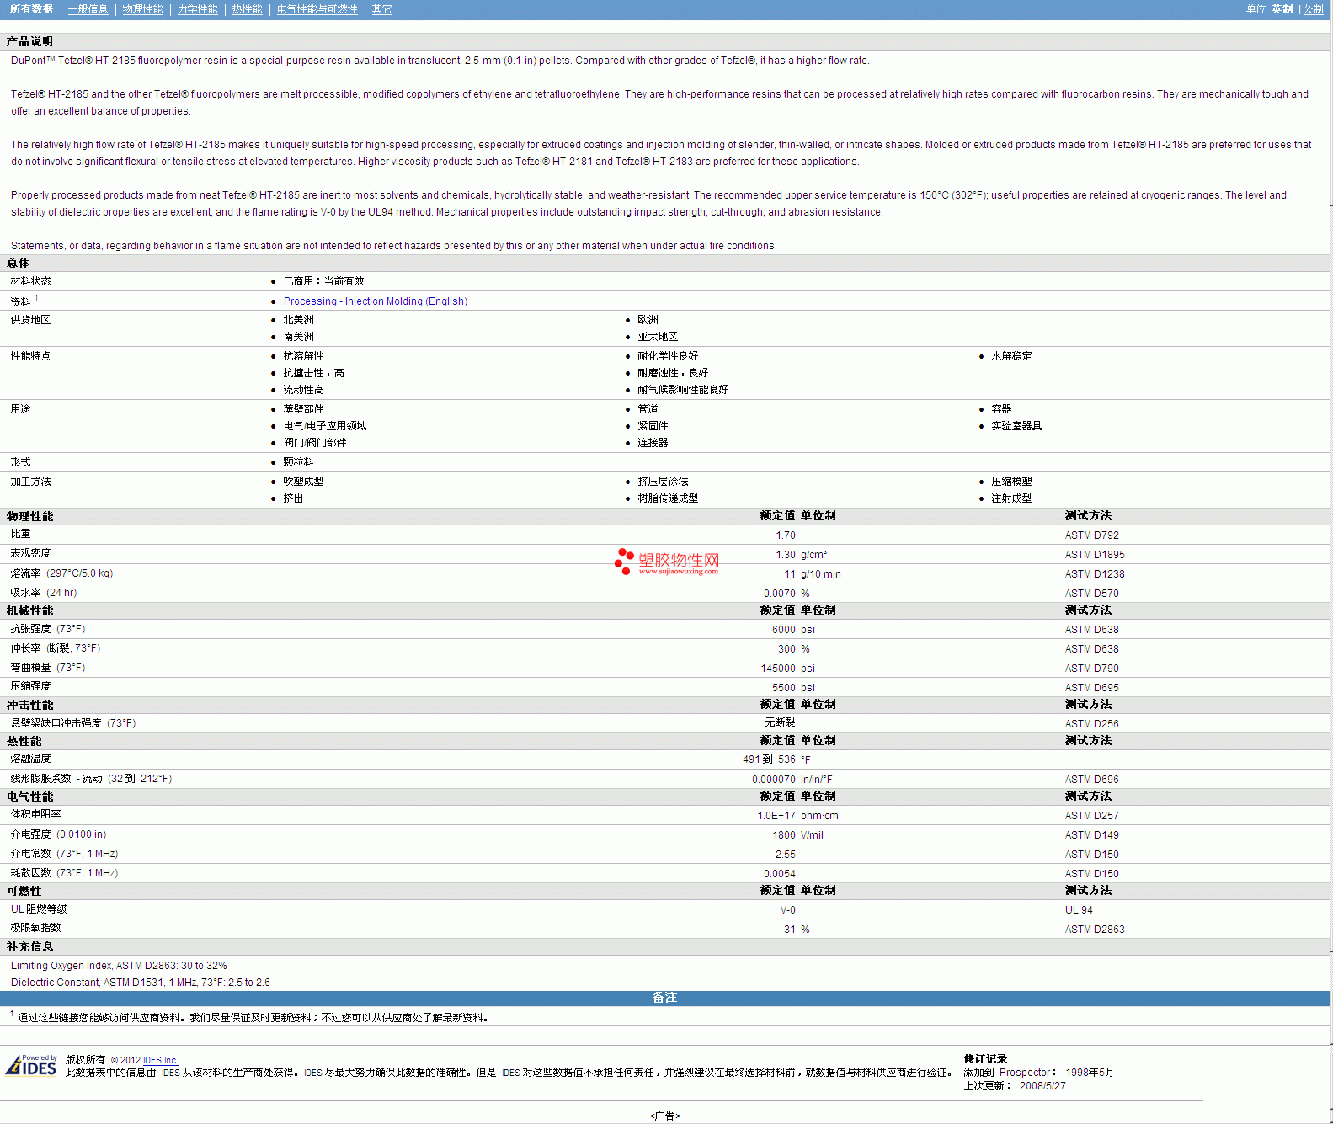Open the 一般信息 section tab
The width and height of the screenshot is (1333, 1124).
(88, 9)
